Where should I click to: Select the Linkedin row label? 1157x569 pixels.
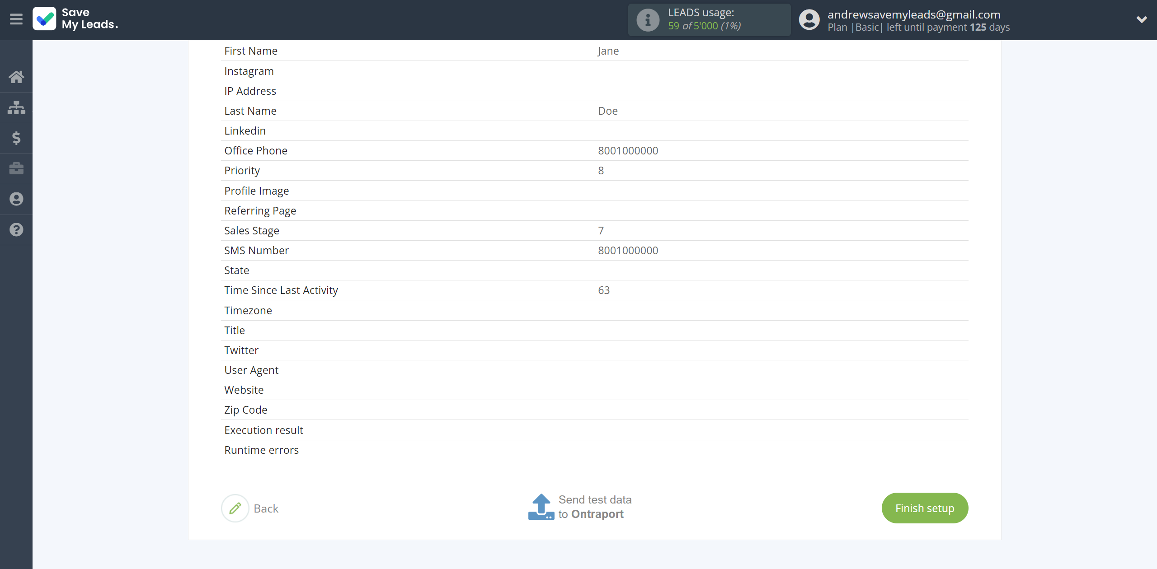(x=245, y=131)
